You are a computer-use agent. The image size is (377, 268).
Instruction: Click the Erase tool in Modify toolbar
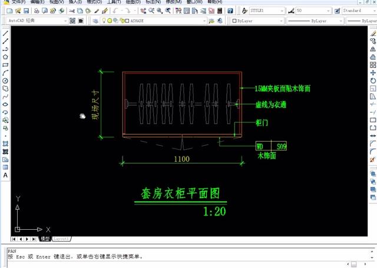coord(373,33)
